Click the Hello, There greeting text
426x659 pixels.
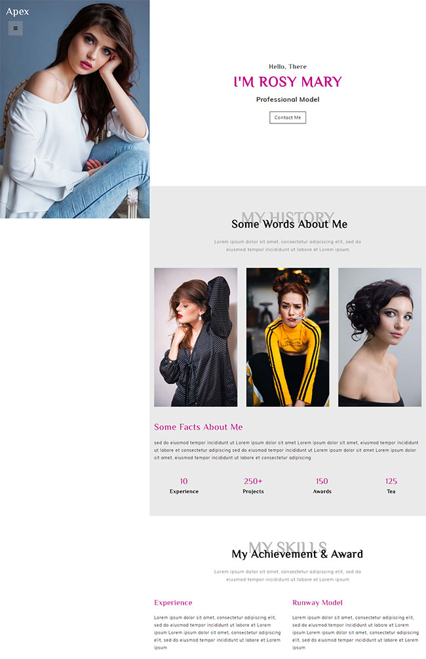pyautogui.click(x=288, y=66)
